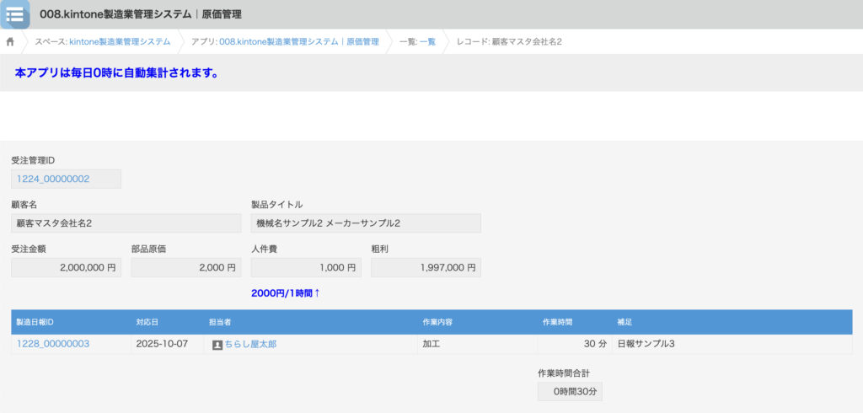
Task: Select the 粗利 1,997,000 円 field
Action: (x=426, y=267)
